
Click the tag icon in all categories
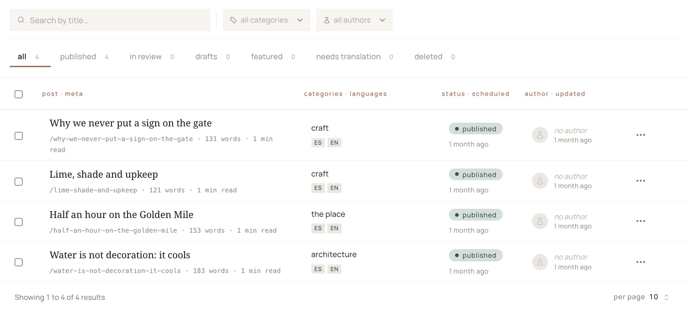pos(233,20)
